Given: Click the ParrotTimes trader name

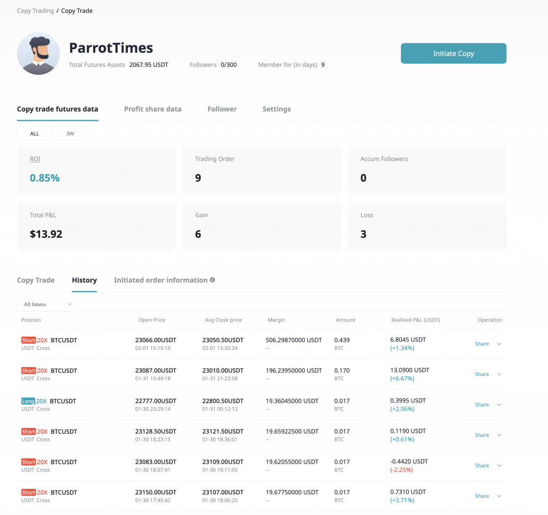Looking at the screenshot, I should (x=111, y=48).
